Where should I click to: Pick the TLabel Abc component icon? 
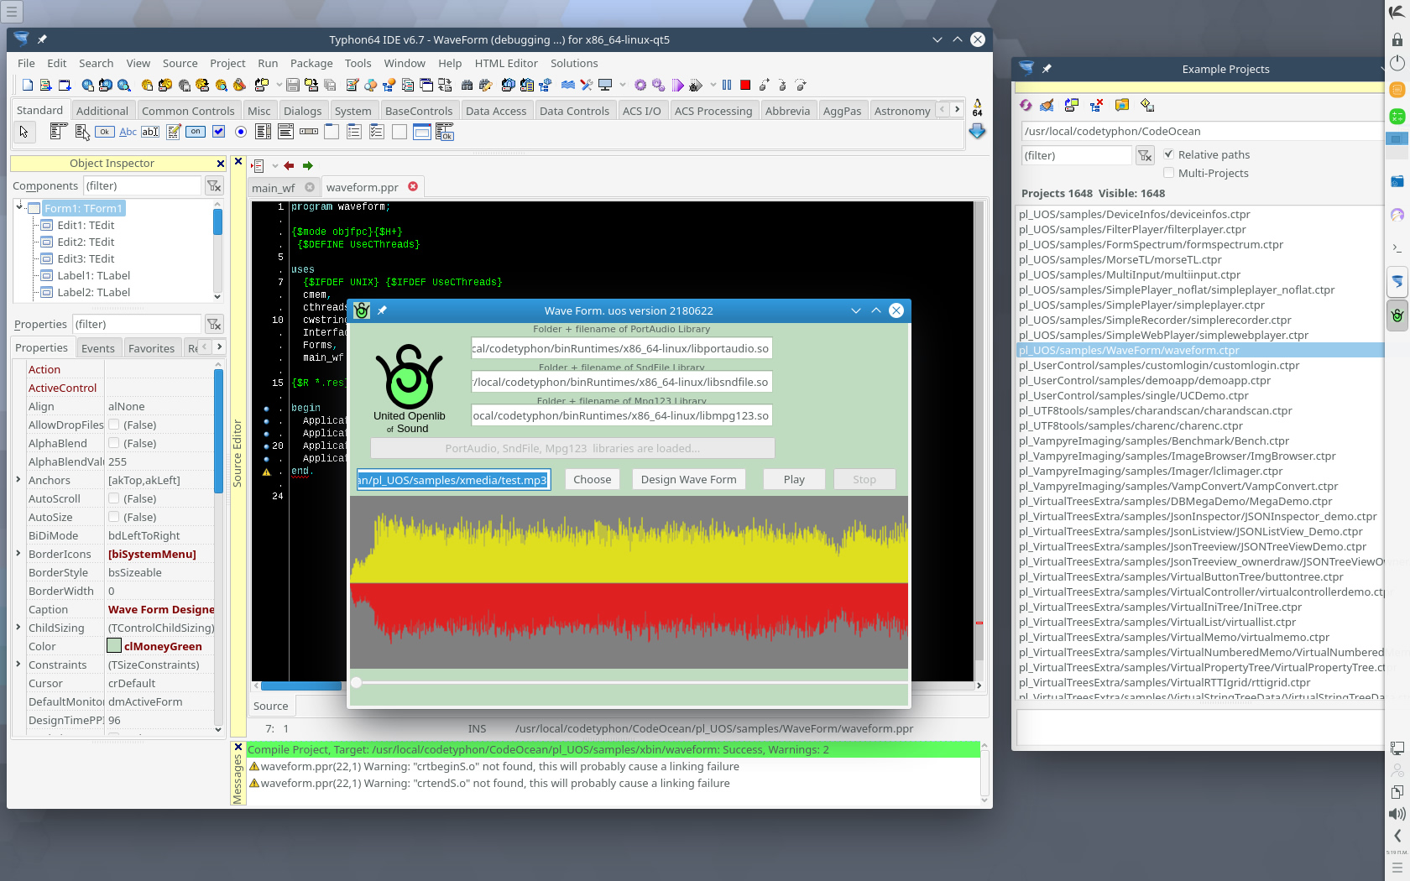tap(128, 132)
